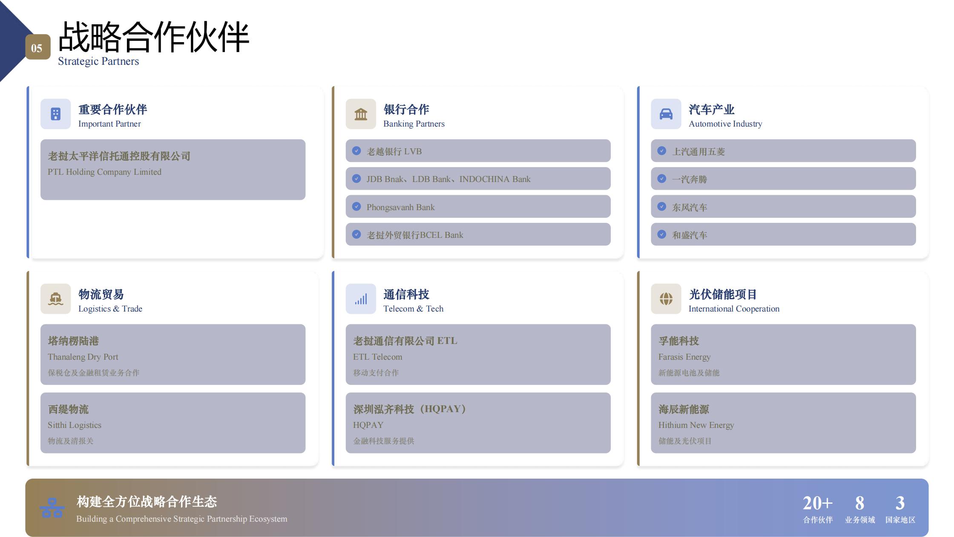Screen dimensions: 954x537
Task: Click the 05 slide number badge
Action: [38, 47]
